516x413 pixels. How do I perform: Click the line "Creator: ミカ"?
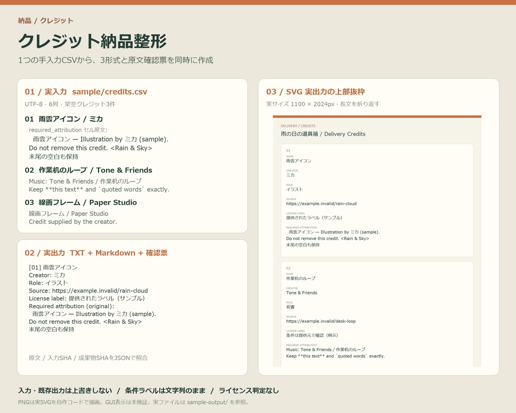[x=47, y=275]
